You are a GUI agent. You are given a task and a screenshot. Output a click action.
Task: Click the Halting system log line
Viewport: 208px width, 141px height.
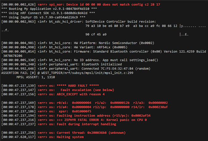coord(43,137)
